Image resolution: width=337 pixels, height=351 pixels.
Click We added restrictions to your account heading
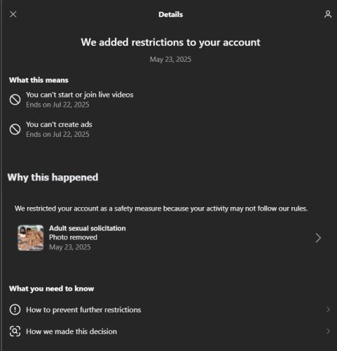click(170, 43)
